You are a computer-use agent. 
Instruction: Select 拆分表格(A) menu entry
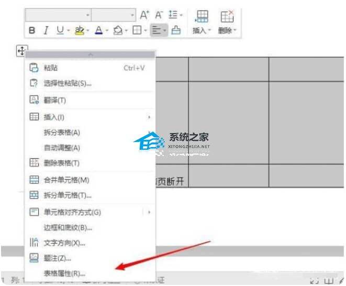click(x=91, y=133)
